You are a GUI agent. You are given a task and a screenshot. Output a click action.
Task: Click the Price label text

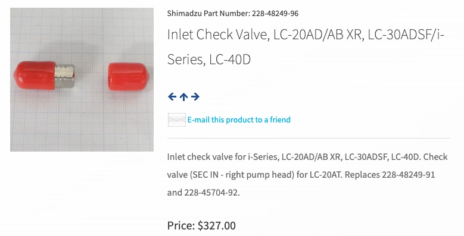tap(181, 226)
